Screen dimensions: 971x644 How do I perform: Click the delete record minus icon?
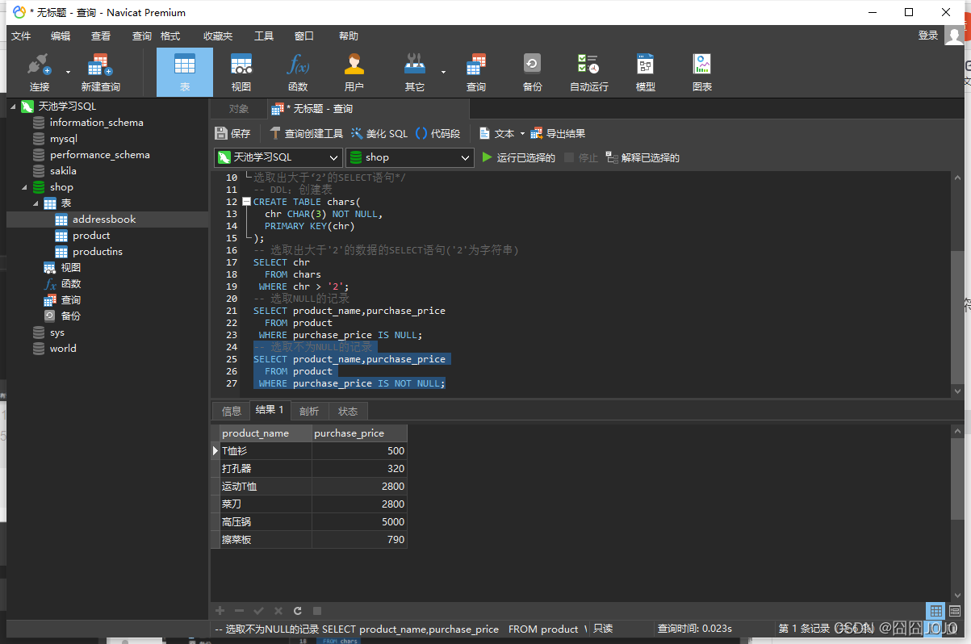[x=239, y=611]
